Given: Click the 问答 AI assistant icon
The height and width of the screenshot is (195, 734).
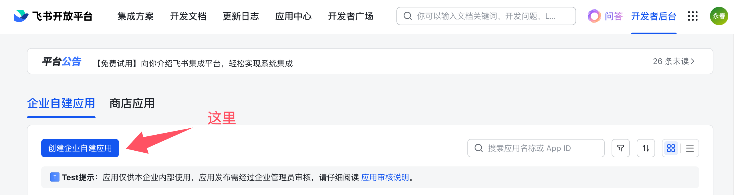Looking at the screenshot, I should 594,16.
